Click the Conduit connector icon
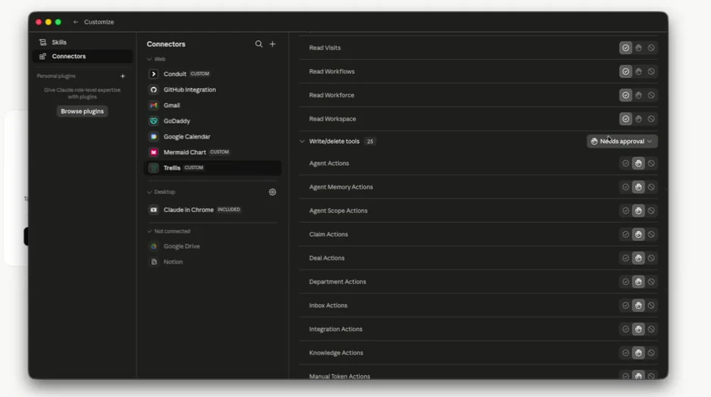 pos(154,74)
